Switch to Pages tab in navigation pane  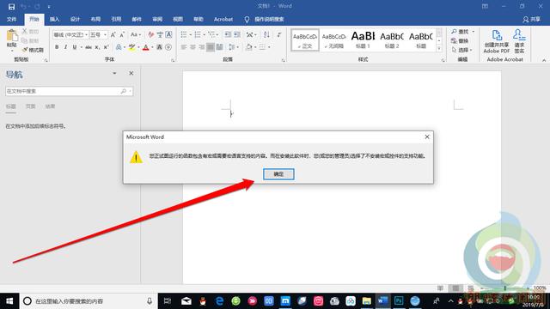[x=31, y=106]
